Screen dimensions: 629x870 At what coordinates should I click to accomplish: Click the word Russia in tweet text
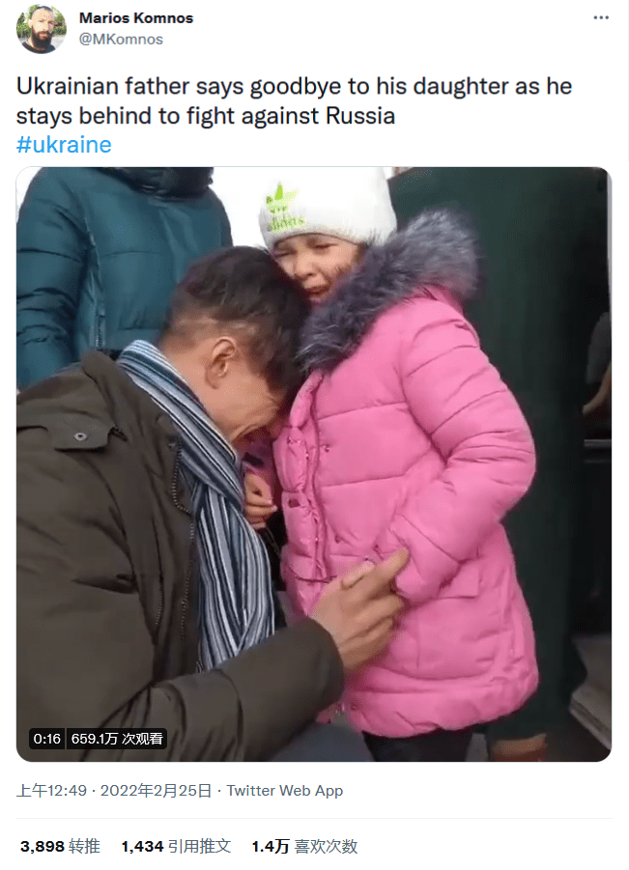pos(360,116)
